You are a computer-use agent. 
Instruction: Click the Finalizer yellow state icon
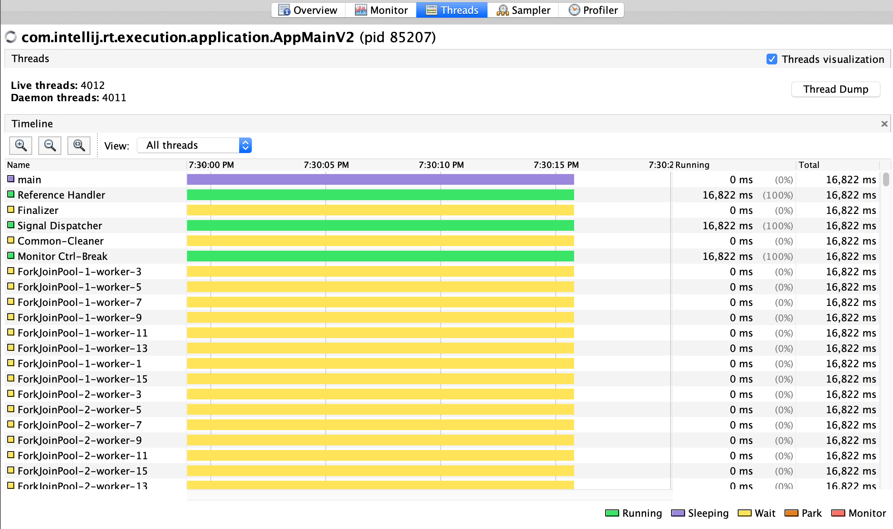tap(11, 210)
